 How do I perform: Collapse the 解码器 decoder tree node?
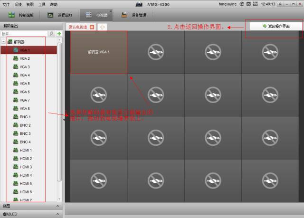coord(4,42)
